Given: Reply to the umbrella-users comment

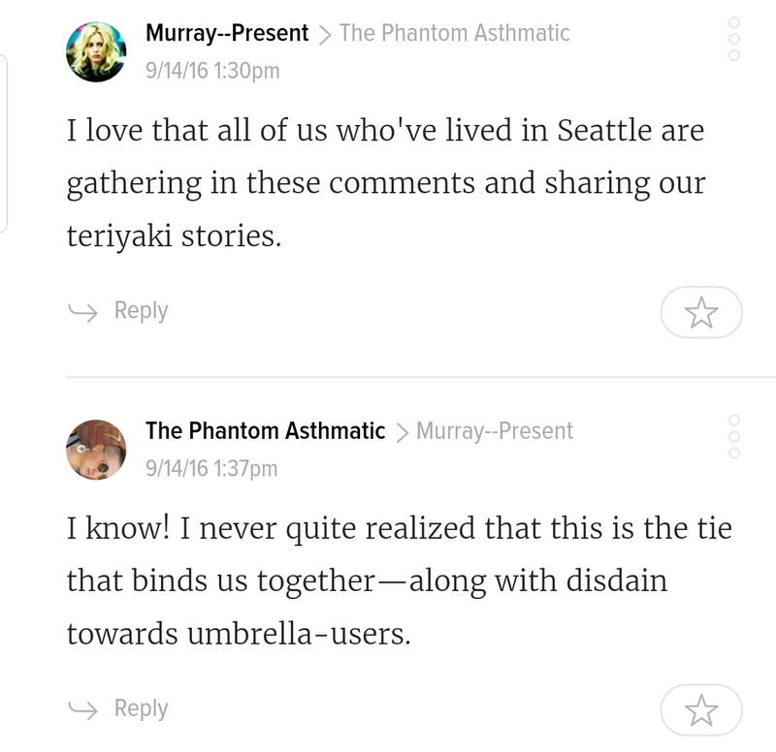Looking at the screenshot, I should point(141,709).
